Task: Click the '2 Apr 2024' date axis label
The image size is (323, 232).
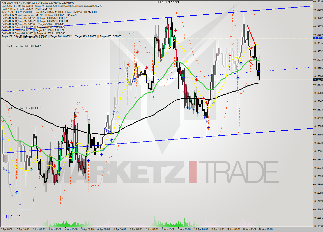Action: click(x=6, y=229)
